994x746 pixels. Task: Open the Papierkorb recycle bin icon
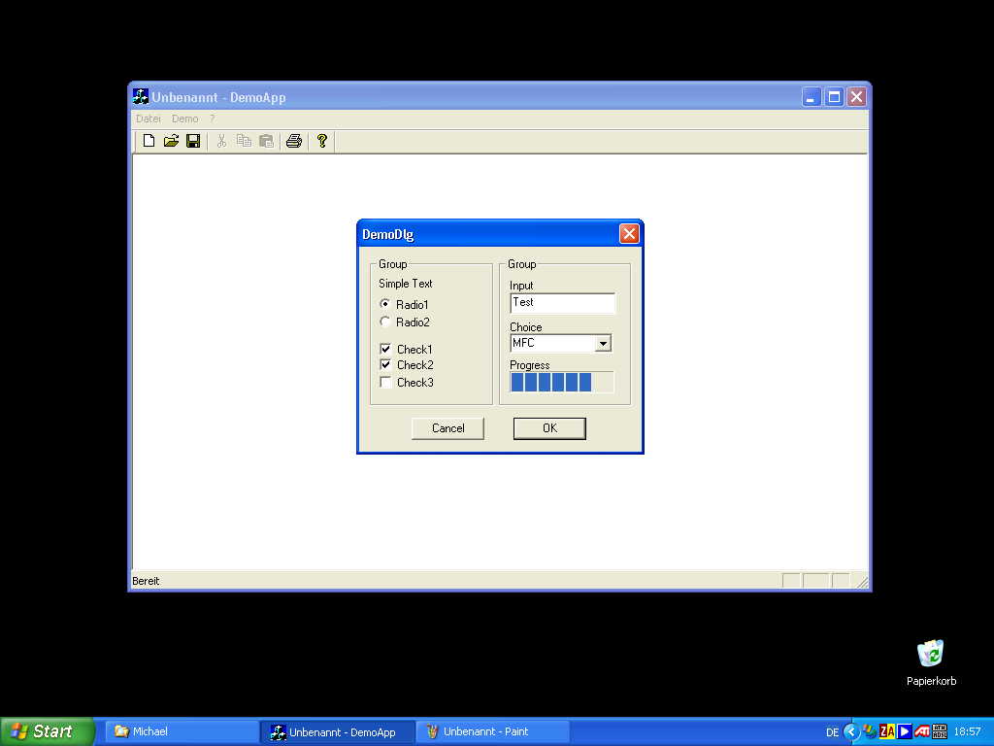tap(931, 654)
